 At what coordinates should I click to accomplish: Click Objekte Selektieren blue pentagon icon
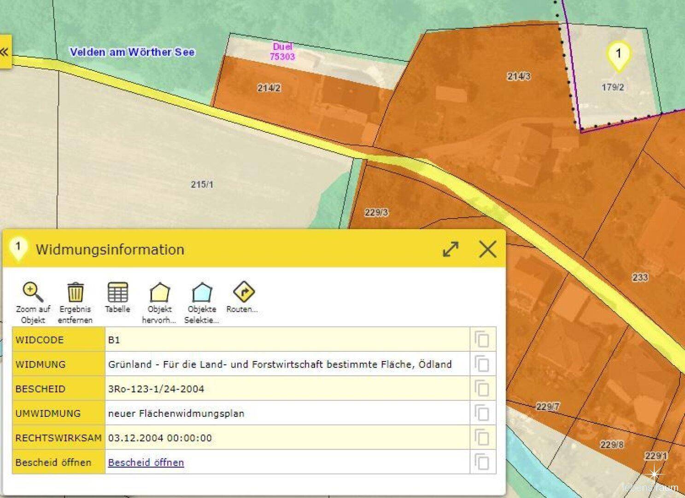(x=202, y=292)
